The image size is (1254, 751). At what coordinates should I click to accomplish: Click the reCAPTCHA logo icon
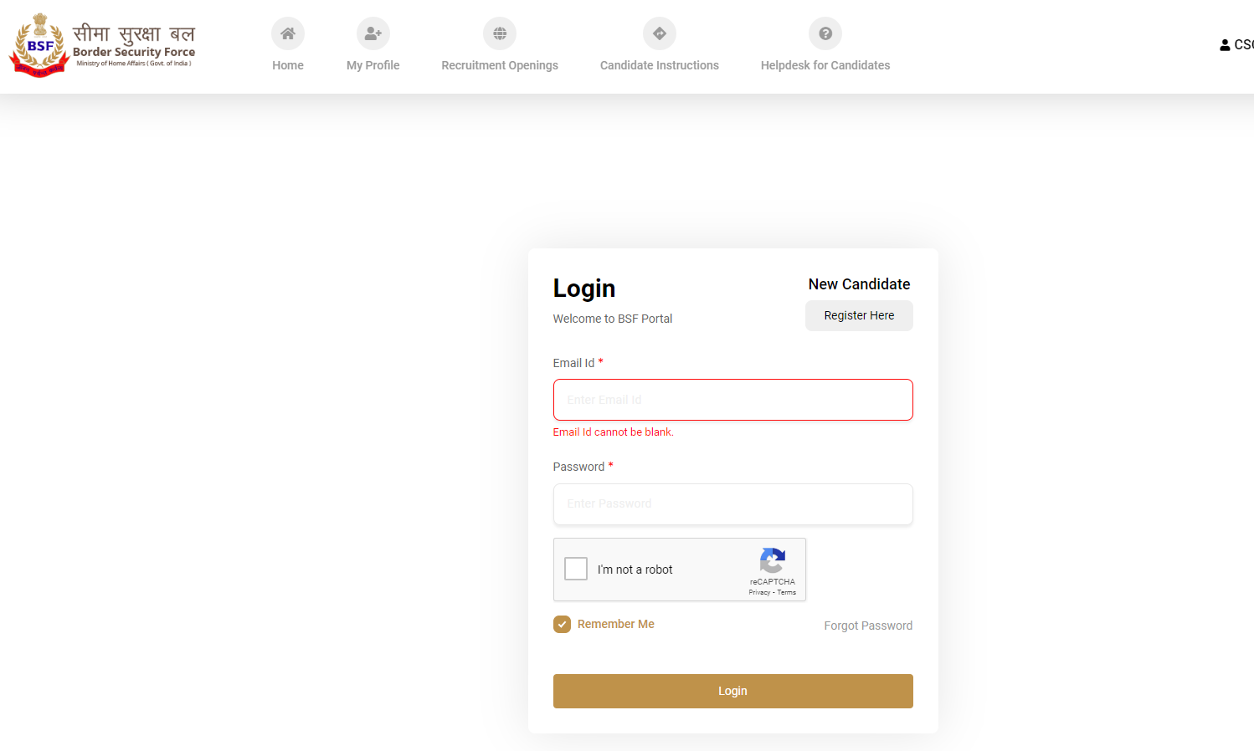tap(772, 560)
